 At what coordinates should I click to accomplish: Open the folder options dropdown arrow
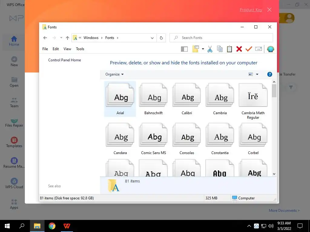[203, 49]
